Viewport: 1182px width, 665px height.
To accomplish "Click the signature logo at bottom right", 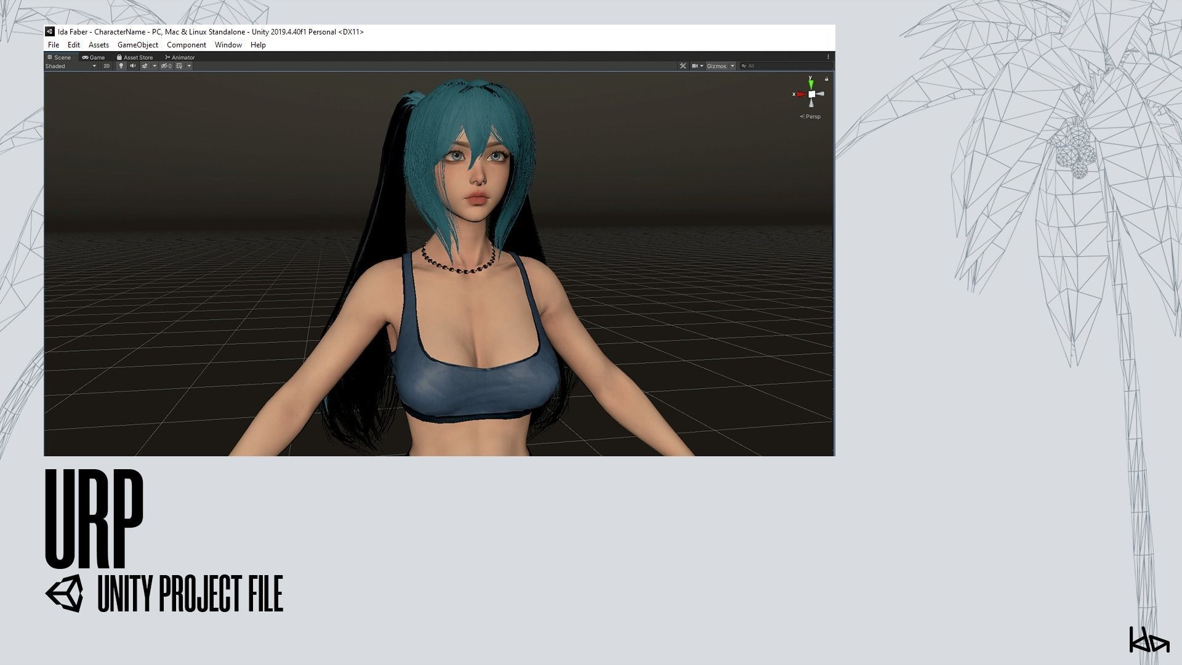I will (x=1149, y=640).
